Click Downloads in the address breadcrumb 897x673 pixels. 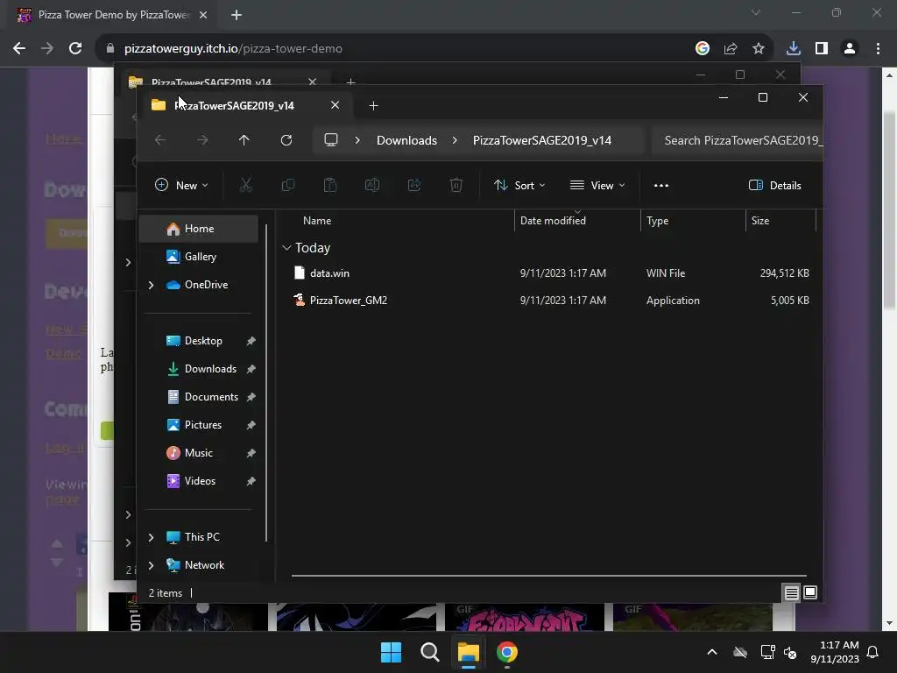click(406, 141)
